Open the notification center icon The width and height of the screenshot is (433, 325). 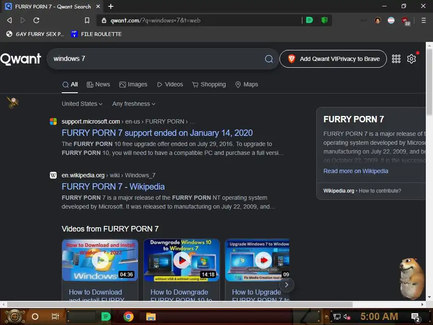coord(416,317)
